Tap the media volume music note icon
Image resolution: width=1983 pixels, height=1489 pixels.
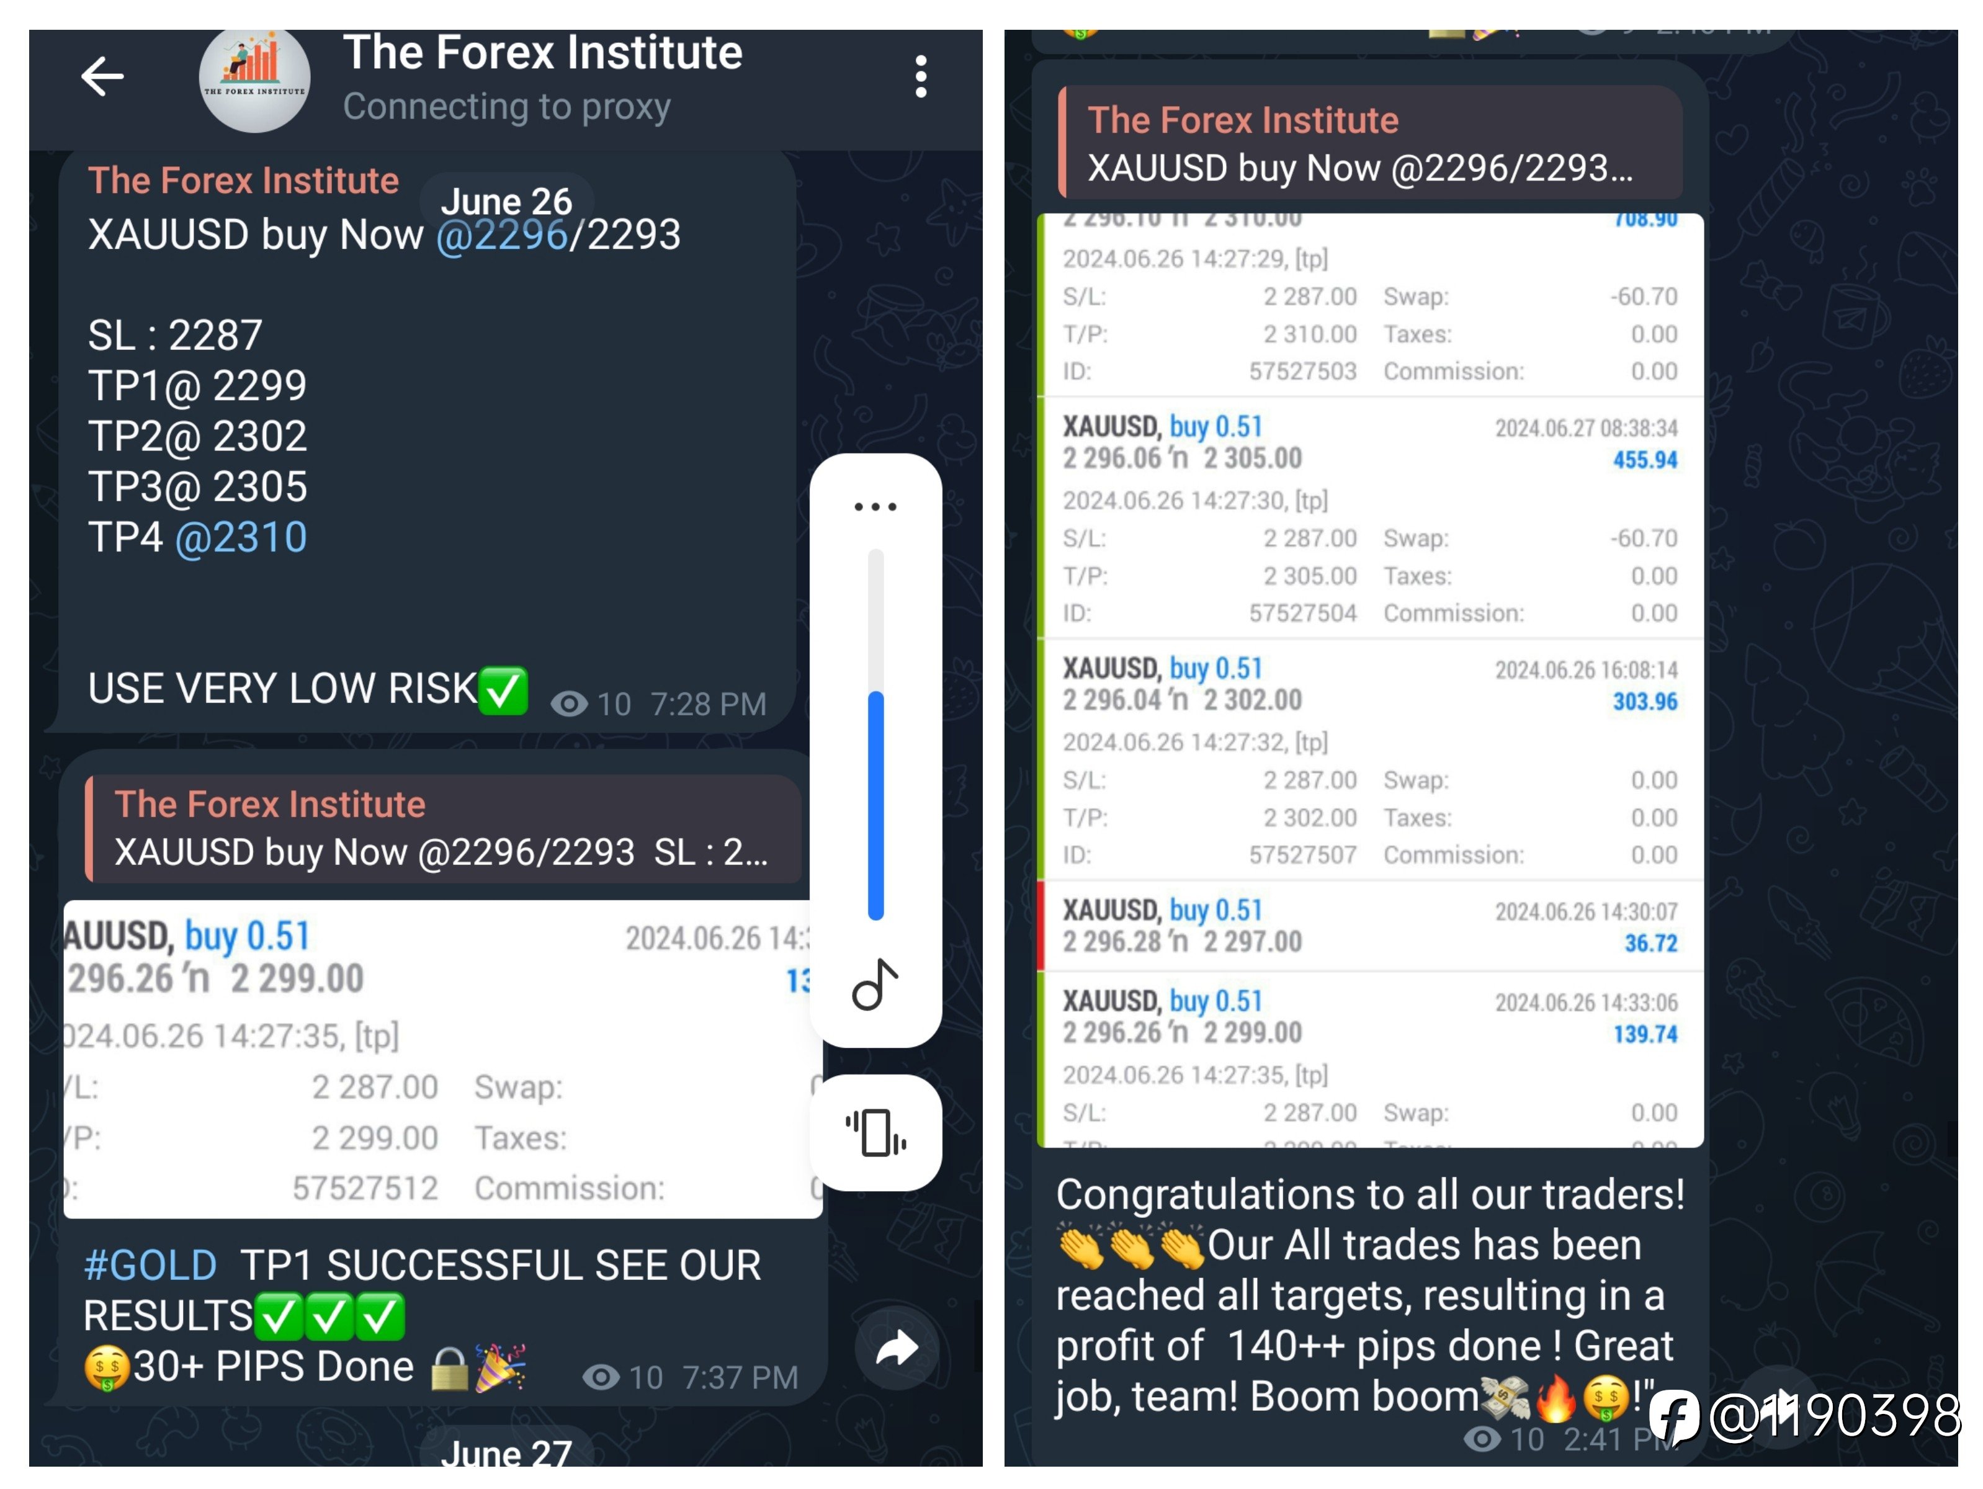tap(875, 985)
